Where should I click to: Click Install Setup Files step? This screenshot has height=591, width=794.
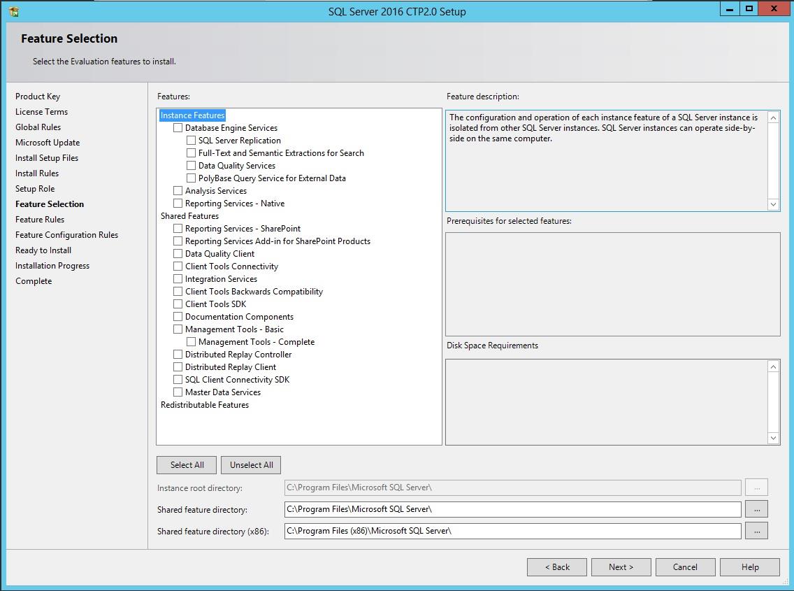[47, 158]
